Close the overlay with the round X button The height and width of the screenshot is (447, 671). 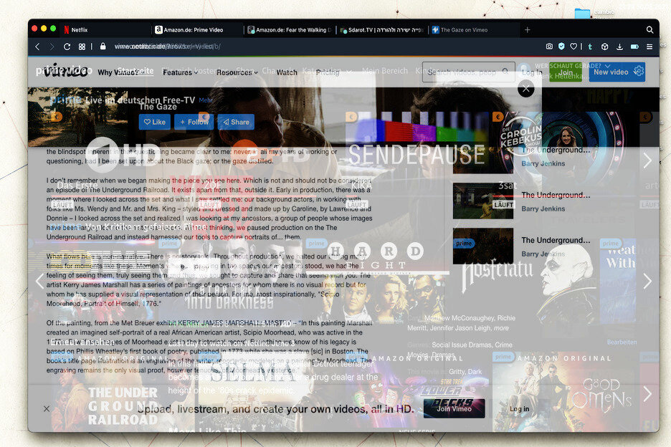[x=526, y=89]
